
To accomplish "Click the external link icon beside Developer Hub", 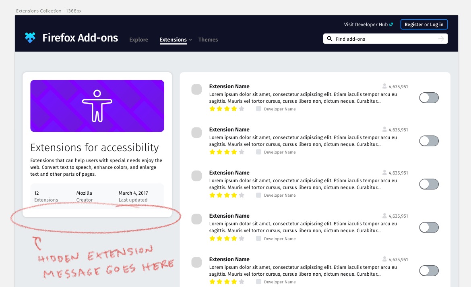I will click(391, 24).
